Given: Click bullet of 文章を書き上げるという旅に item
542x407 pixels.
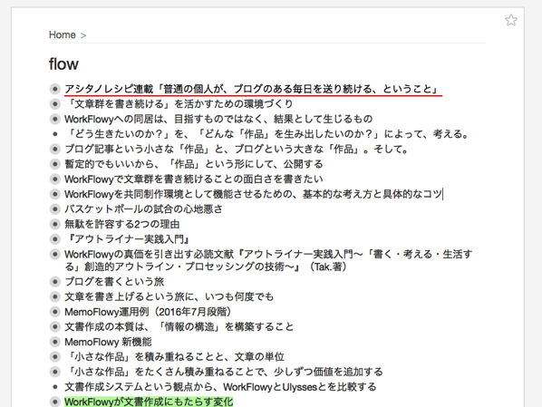Looking at the screenshot, I should (x=55, y=296).
